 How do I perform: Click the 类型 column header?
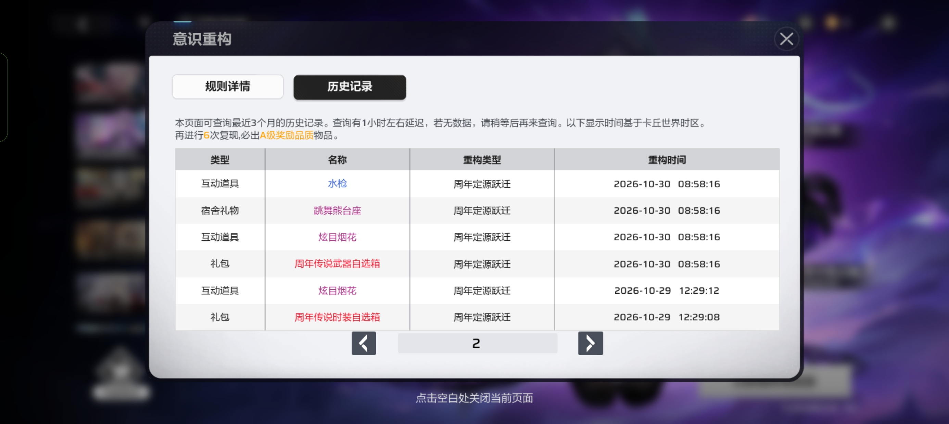point(220,159)
